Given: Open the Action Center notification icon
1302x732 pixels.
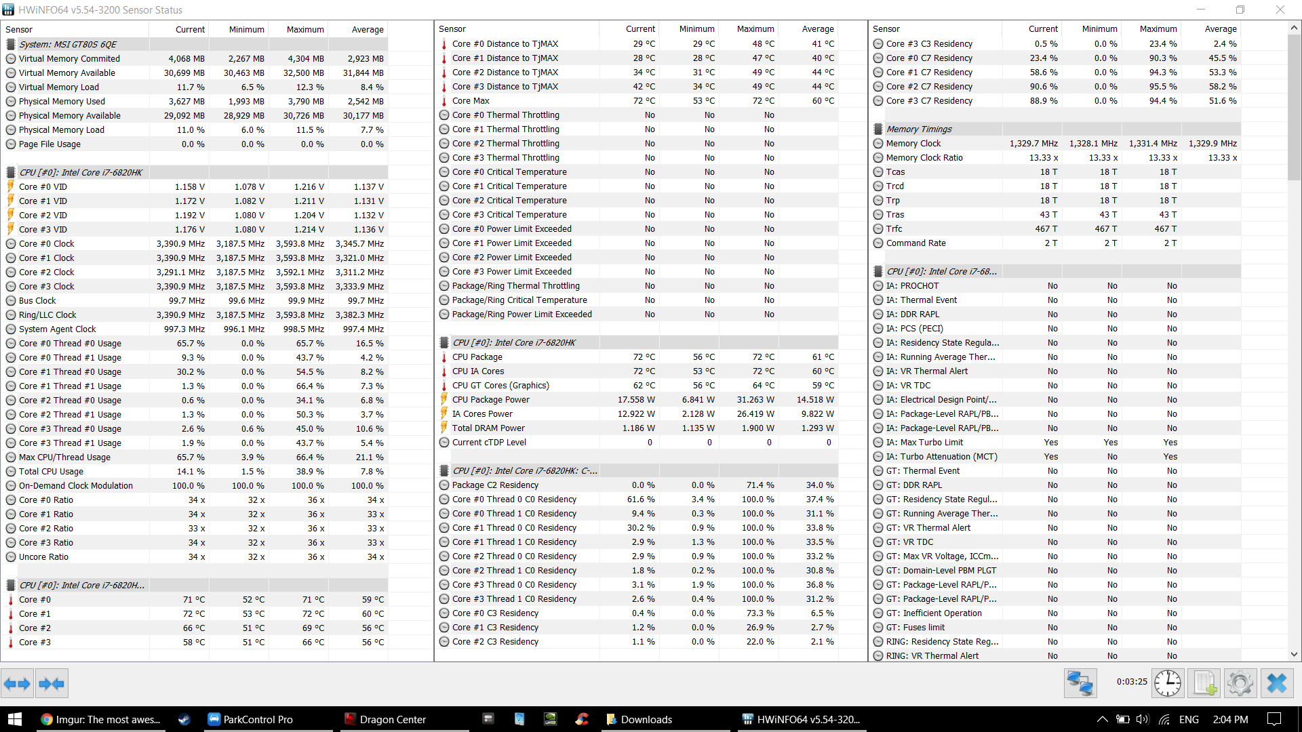Looking at the screenshot, I should [x=1274, y=719].
